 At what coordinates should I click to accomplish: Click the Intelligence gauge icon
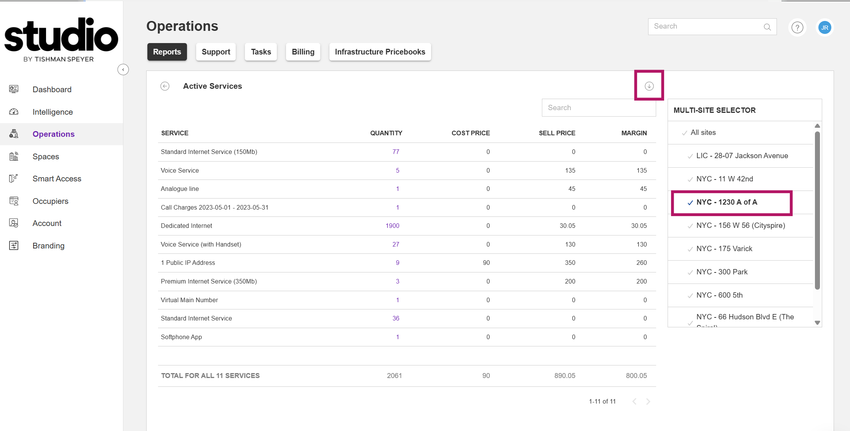point(14,112)
